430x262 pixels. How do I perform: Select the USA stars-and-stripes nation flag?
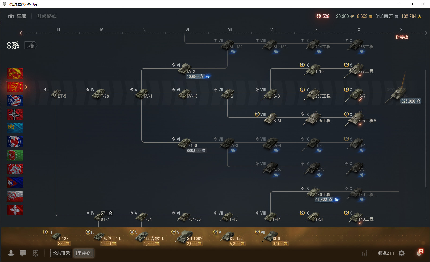tap(15, 101)
